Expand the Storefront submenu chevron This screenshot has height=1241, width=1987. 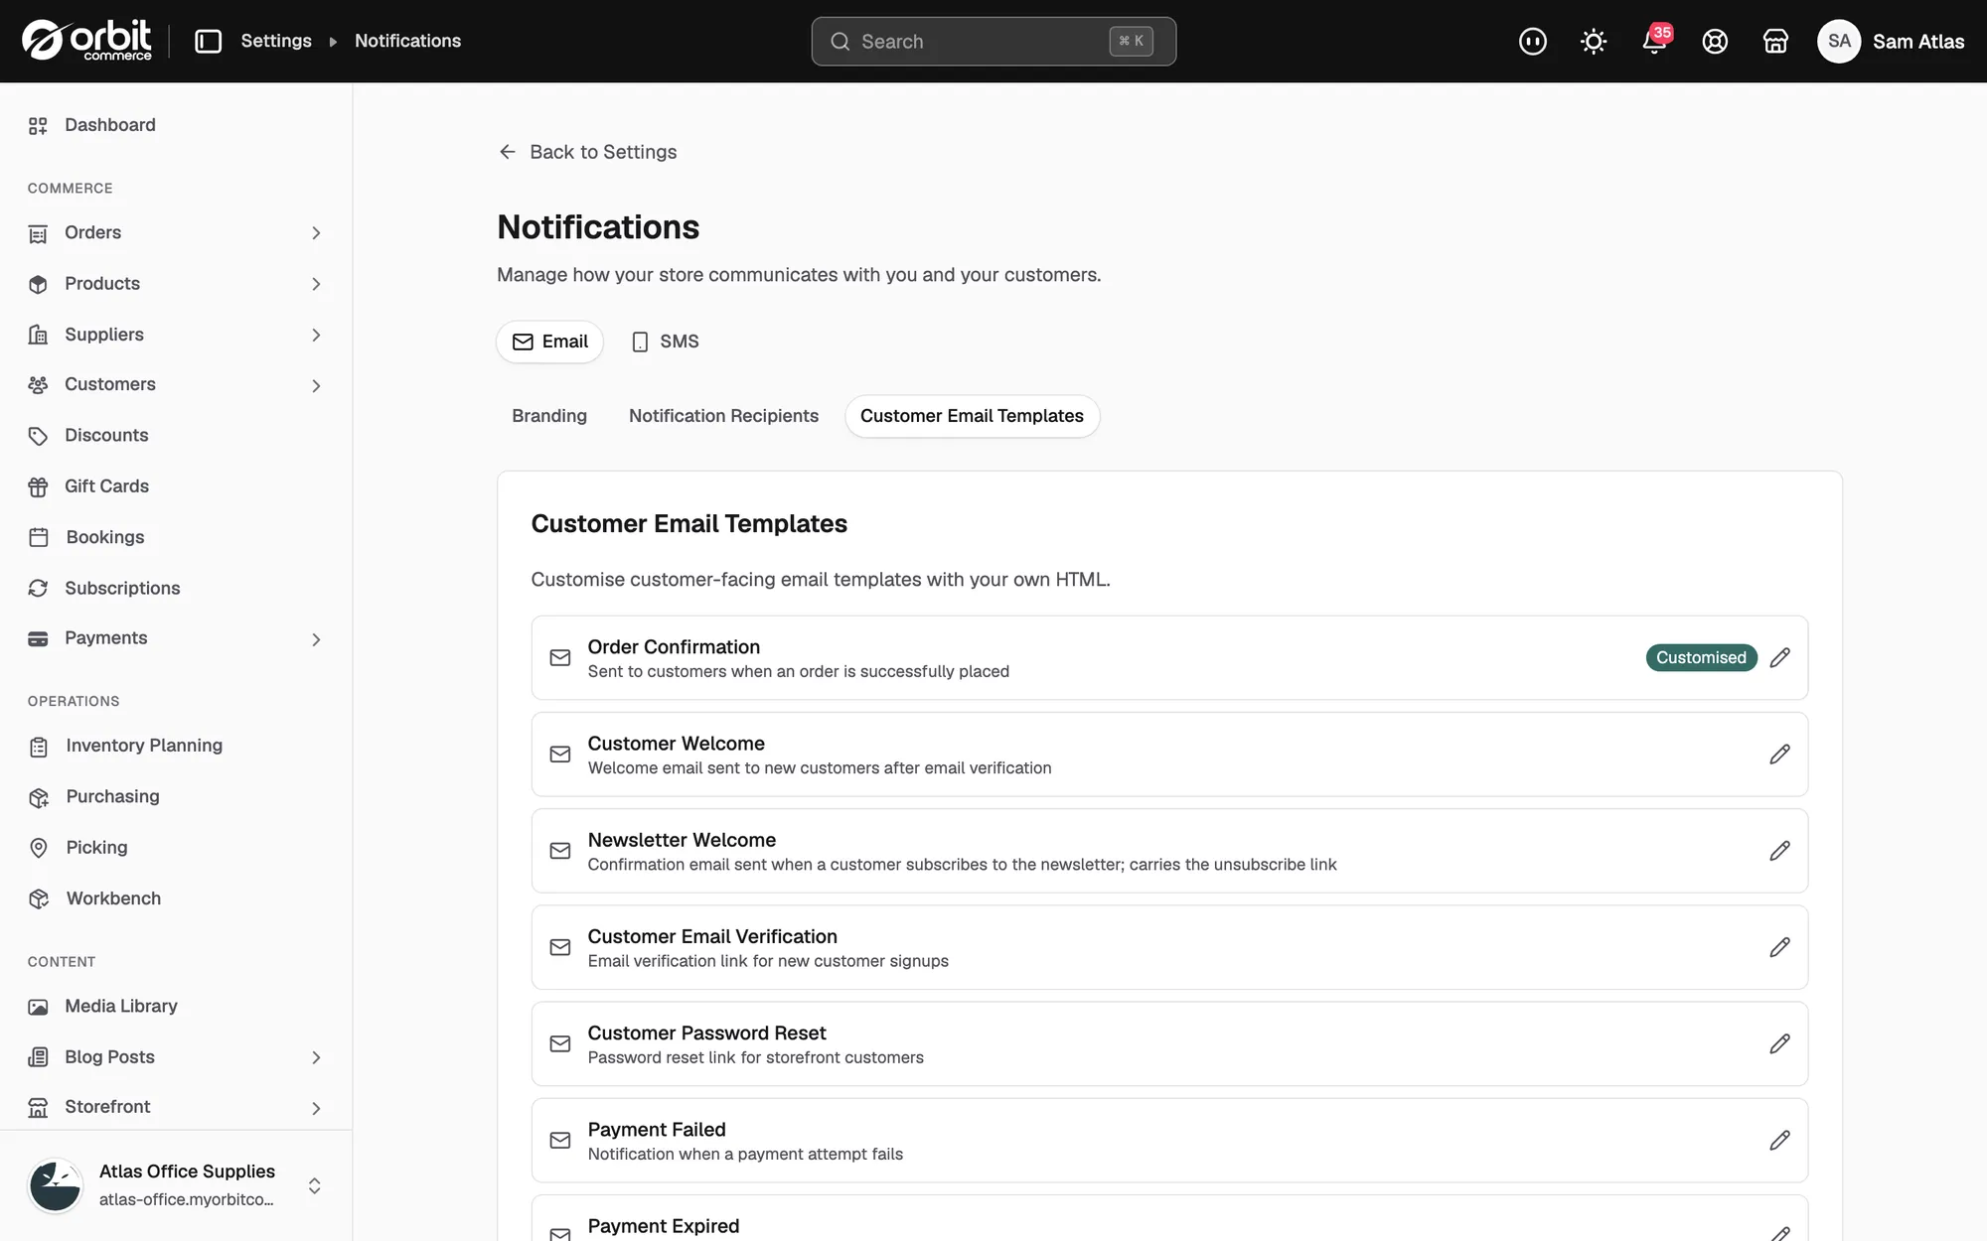(316, 1108)
